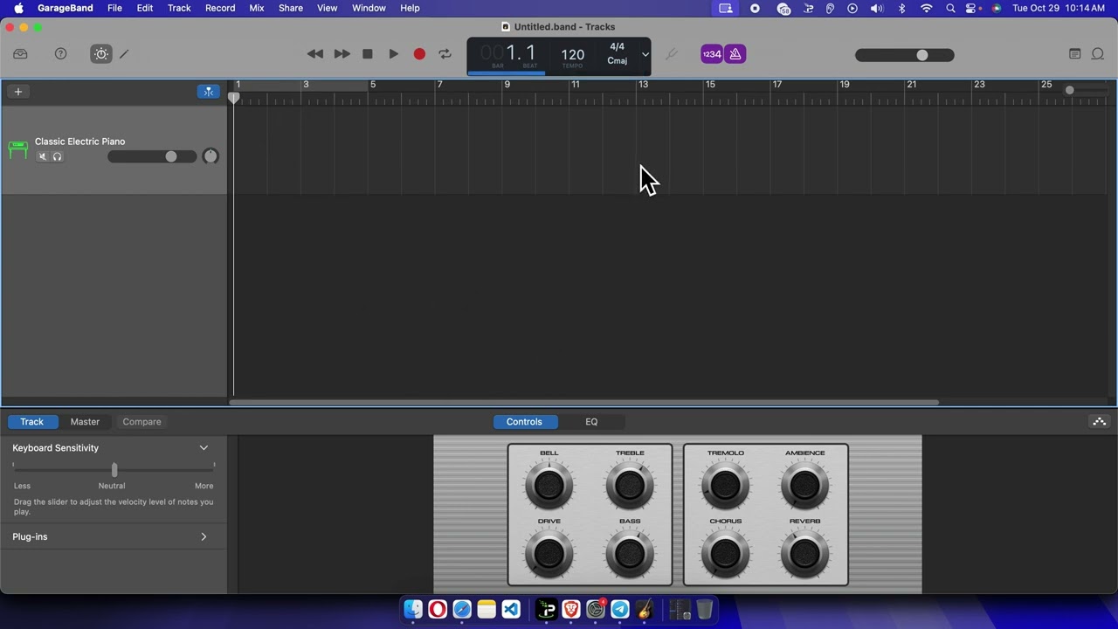This screenshot has height=629, width=1118.
Task: Open the Track menu
Action: 179,8
